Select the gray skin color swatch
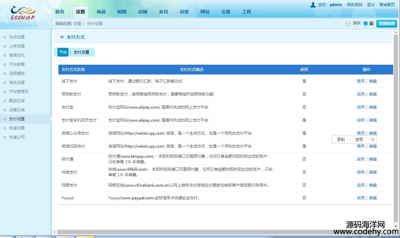Image resolution: width=400 pixels, height=238 pixels. [371, 23]
